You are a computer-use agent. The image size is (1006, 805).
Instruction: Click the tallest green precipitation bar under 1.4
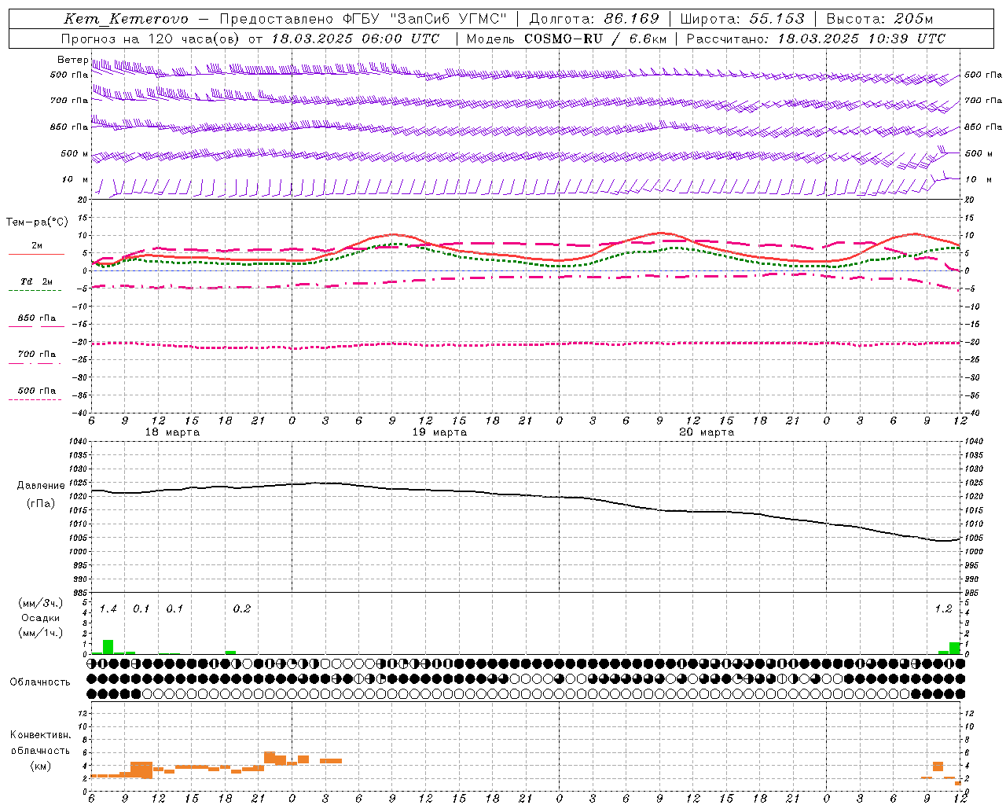[108, 647]
